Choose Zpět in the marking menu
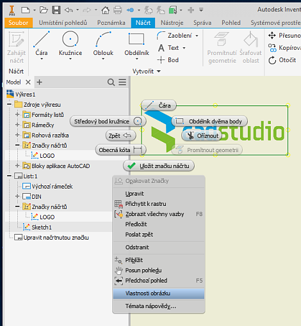The image size is (301, 326). coord(121,136)
